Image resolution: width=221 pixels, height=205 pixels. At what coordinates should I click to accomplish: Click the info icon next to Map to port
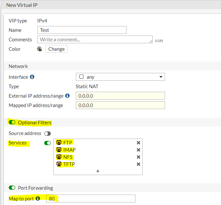coord(38,198)
